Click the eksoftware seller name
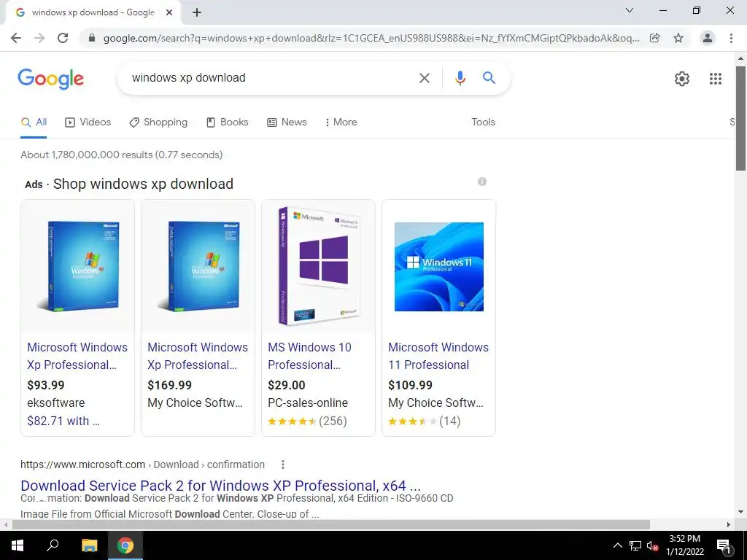 [55, 402]
